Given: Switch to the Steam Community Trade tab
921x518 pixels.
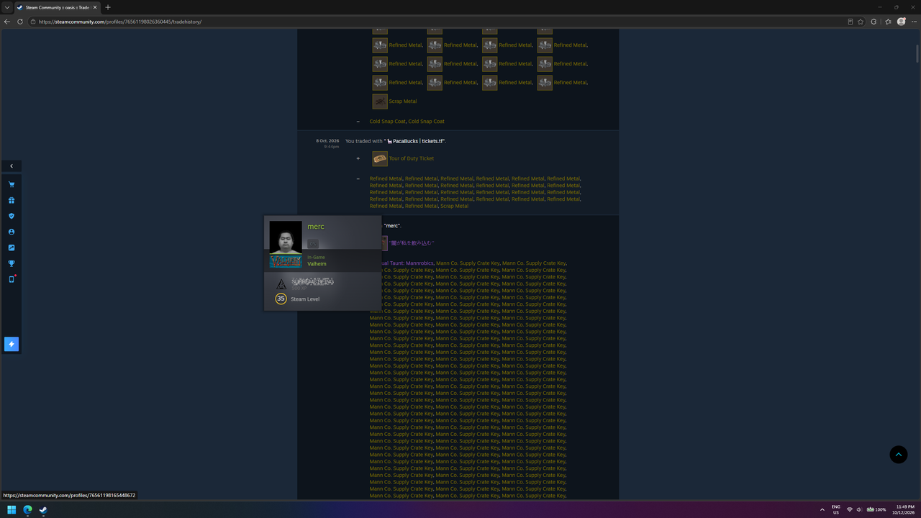Looking at the screenshot, I should [58, 7].
